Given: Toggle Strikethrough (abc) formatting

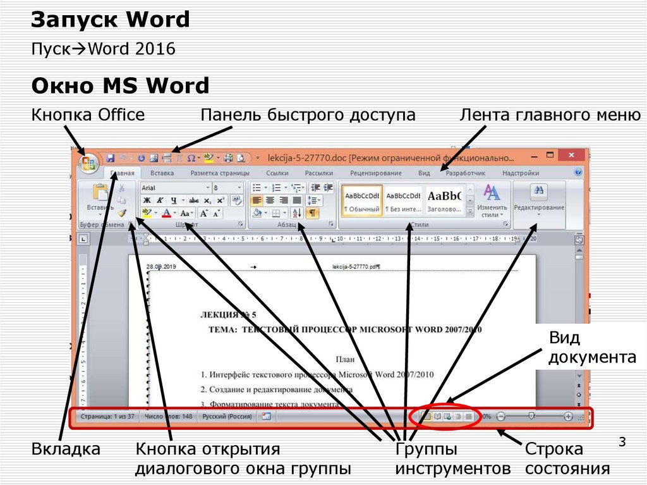Looking at the screenshot, I should tap(193, 200).
